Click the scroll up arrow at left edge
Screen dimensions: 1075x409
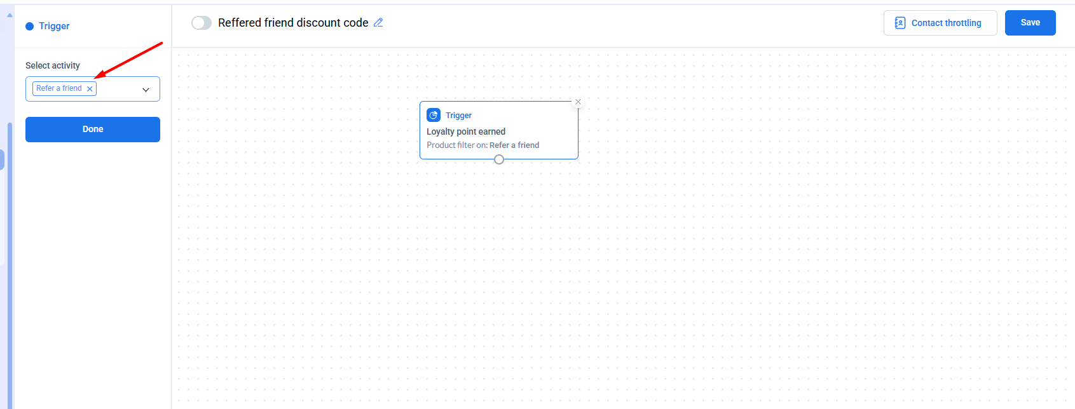(10, 15)
